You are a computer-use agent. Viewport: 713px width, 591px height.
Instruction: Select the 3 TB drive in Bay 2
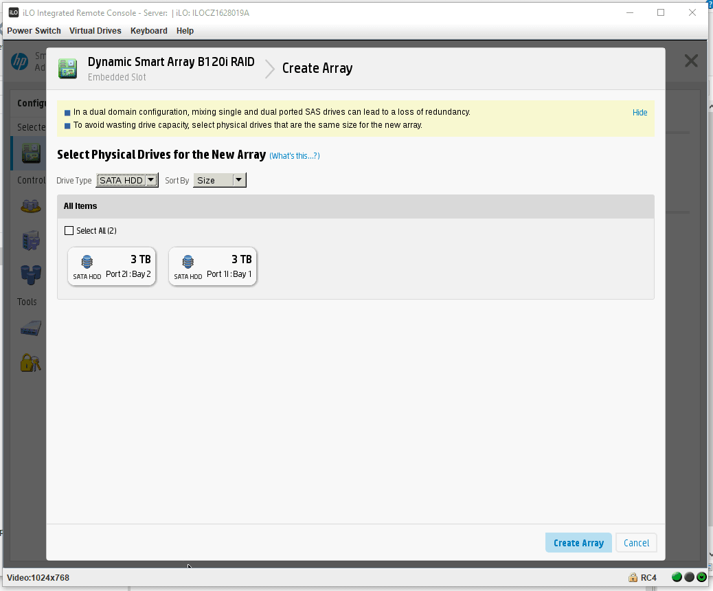point(112,266)
